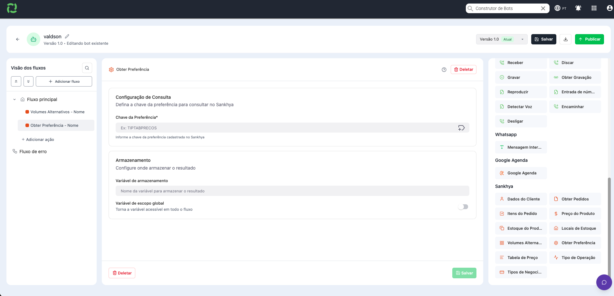Image resolution: width=614 pixels, height=296 pixels.
Task: Download the bot with the download icon
Action: coord(566,39)
